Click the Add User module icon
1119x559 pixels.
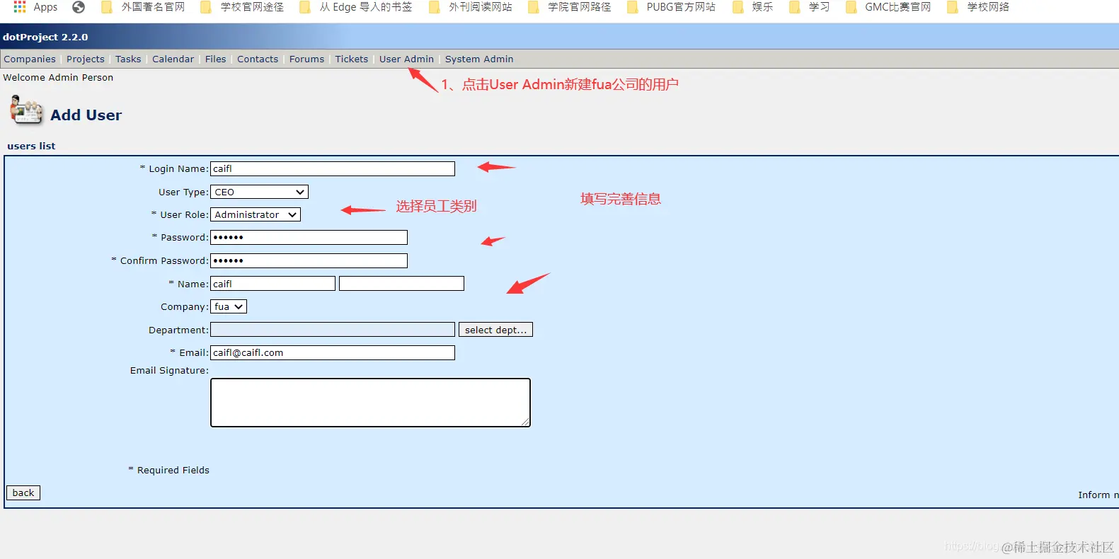click(x=26, y=110)
